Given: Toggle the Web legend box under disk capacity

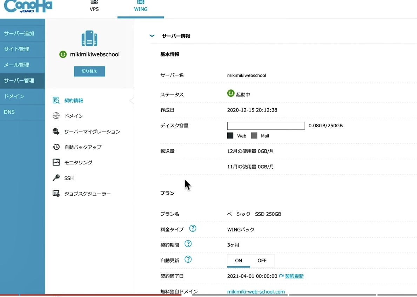Looking at the screenshot, I should 230,136.
